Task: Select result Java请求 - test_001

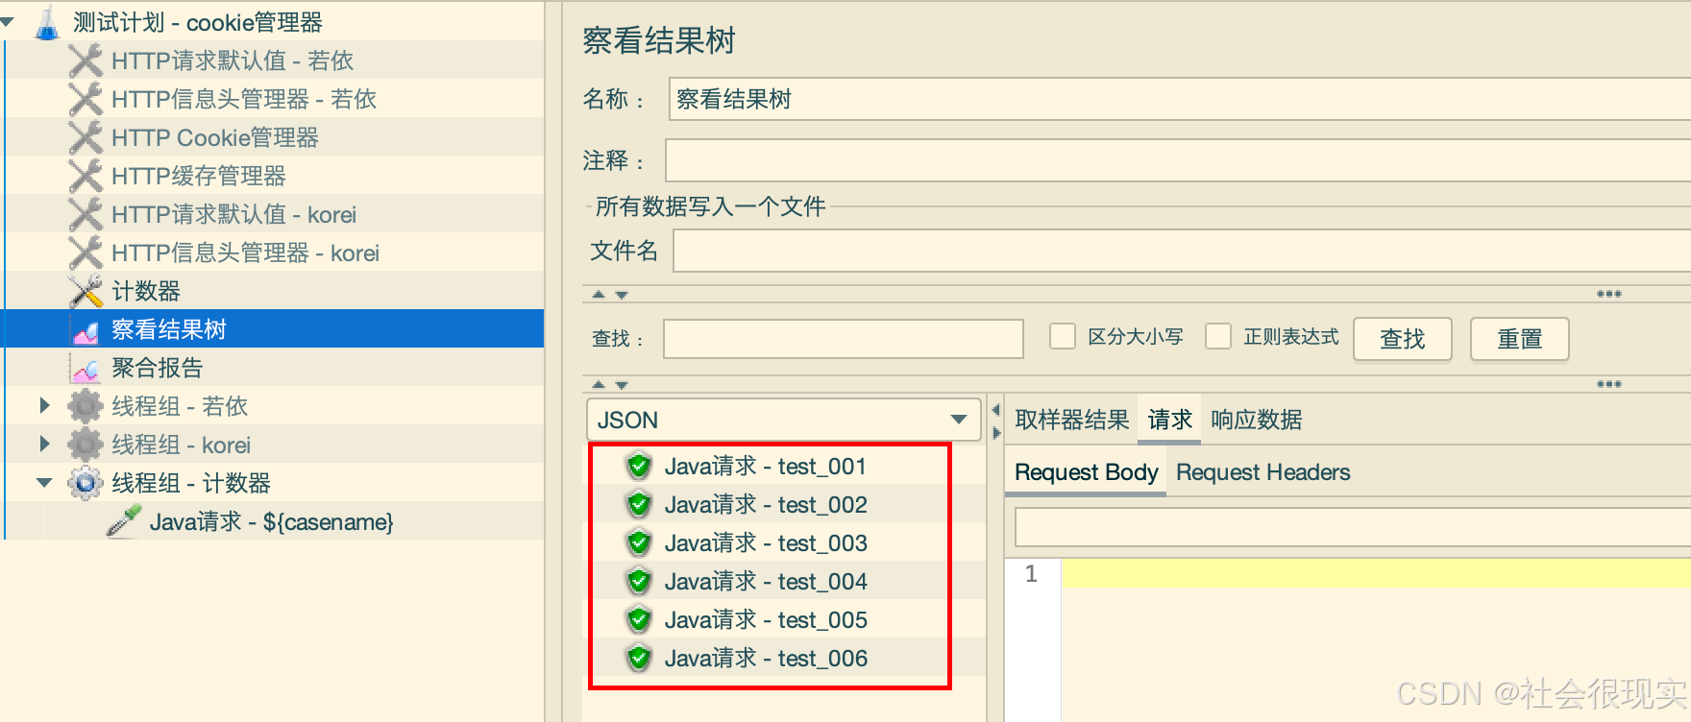Action: click(766, 466)
